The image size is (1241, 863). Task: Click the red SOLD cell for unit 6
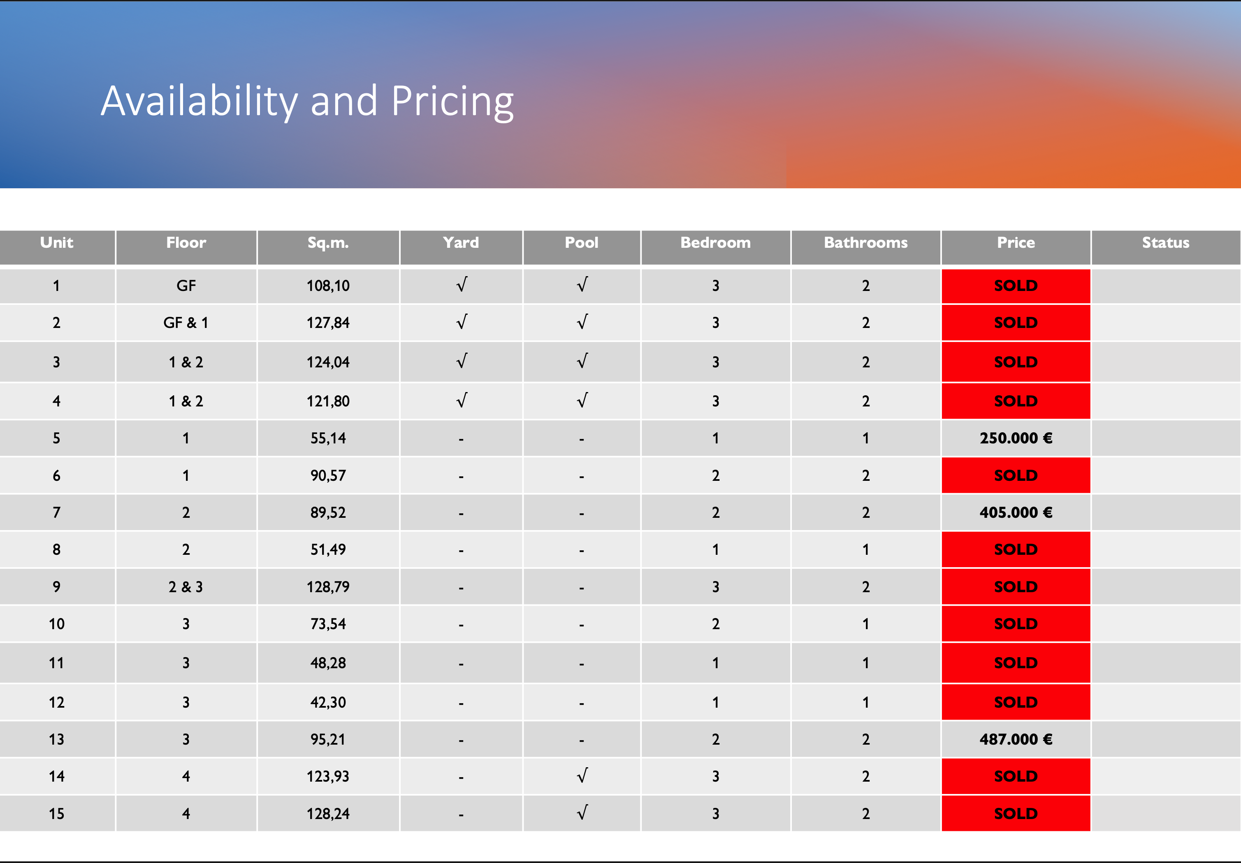(1016, 475)
